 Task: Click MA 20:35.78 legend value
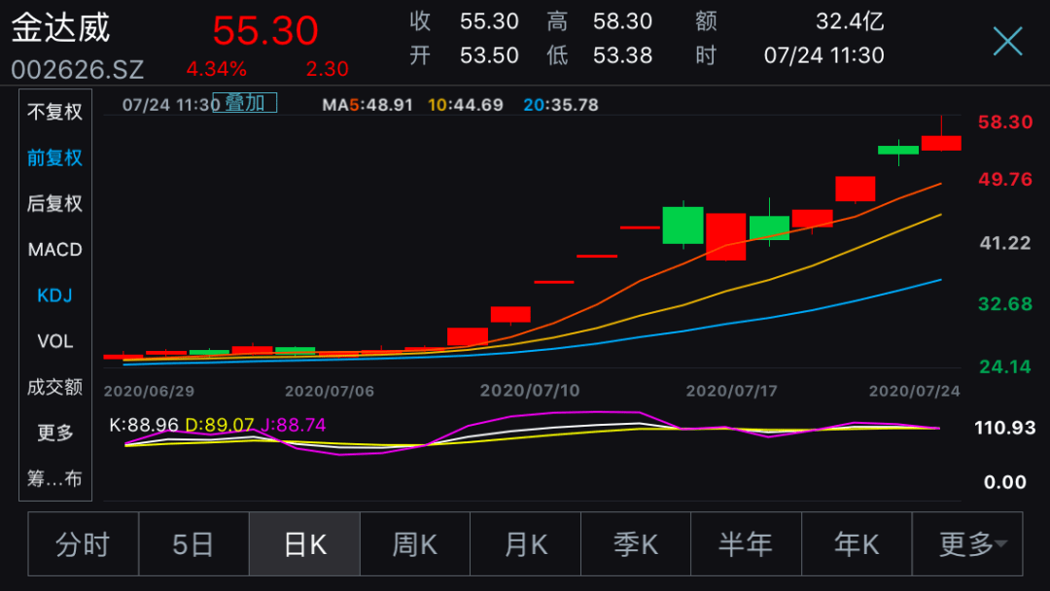(x=561, y=105)
